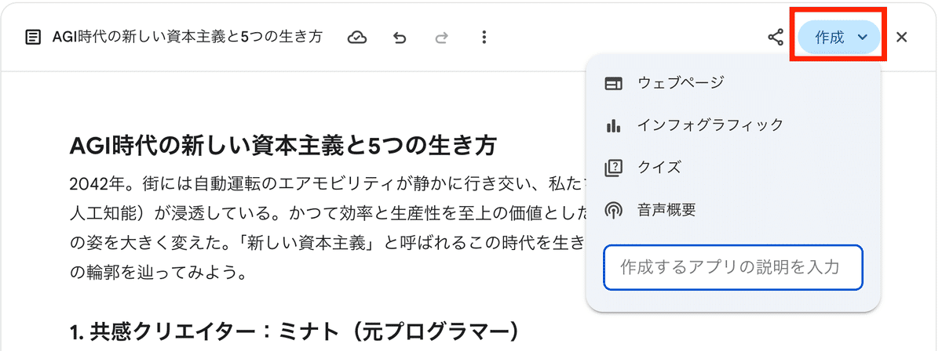Click the chevron arrow on 作成
This screenshot has width=942, height=351.
coord(863,38)
